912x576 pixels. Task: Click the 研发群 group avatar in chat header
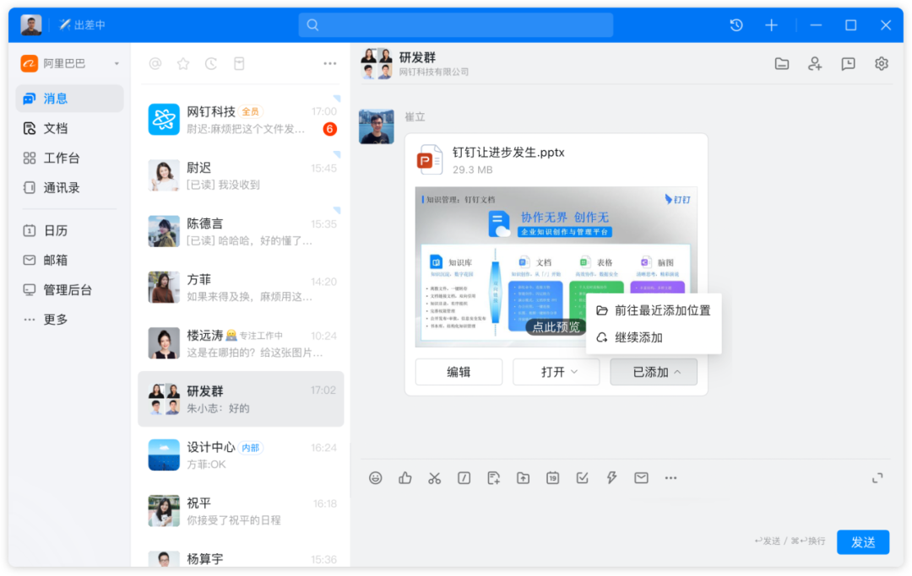click(377, 63)
